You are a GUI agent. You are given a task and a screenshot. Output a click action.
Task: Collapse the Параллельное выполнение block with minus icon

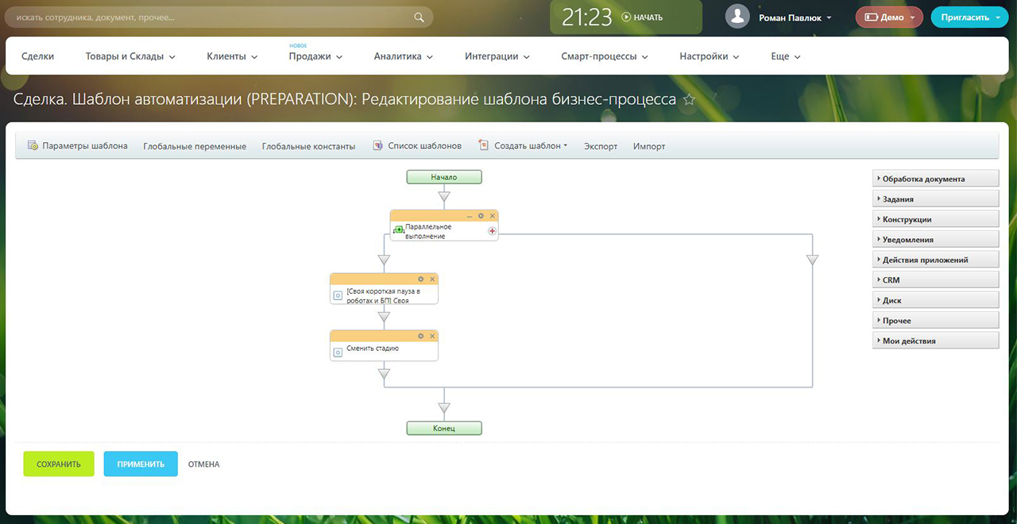pos(470,216)
